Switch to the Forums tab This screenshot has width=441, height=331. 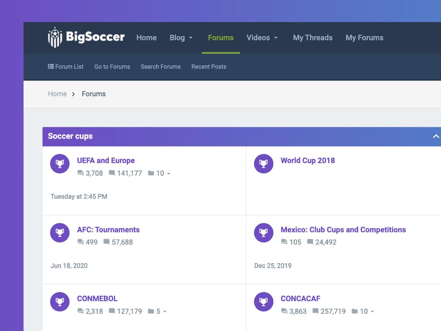220,37
